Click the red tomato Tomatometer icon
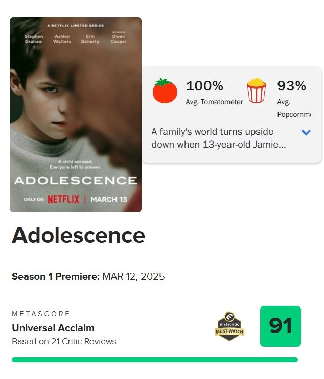 (165, 91)
